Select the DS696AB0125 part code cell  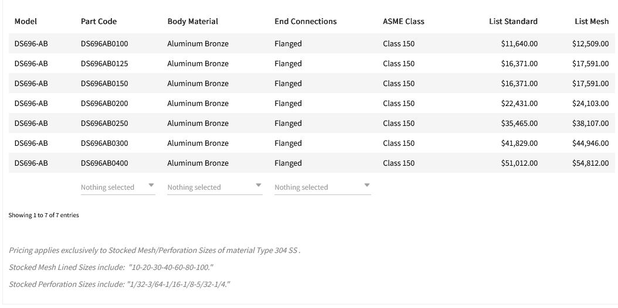point(104,64)
